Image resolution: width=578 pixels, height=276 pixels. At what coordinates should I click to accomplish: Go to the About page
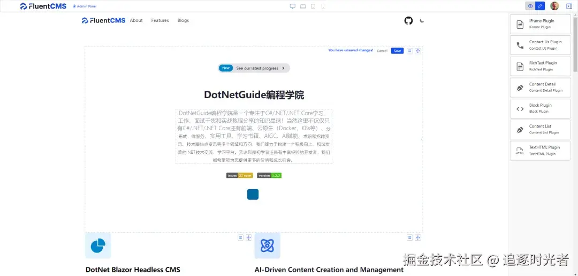click(136, 21)
